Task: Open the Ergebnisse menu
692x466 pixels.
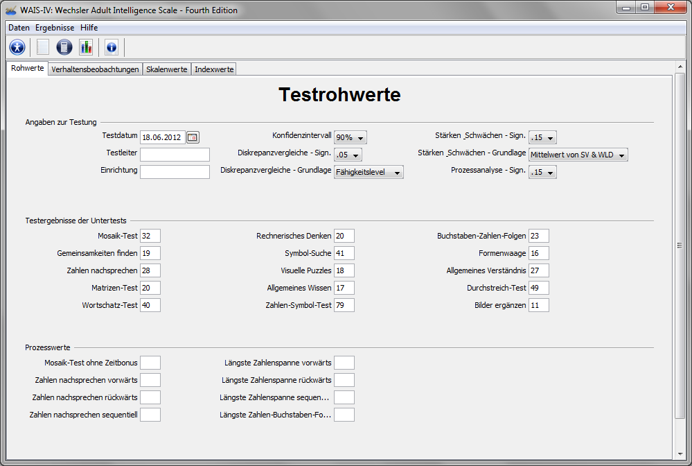Action: tap(55, 28)
